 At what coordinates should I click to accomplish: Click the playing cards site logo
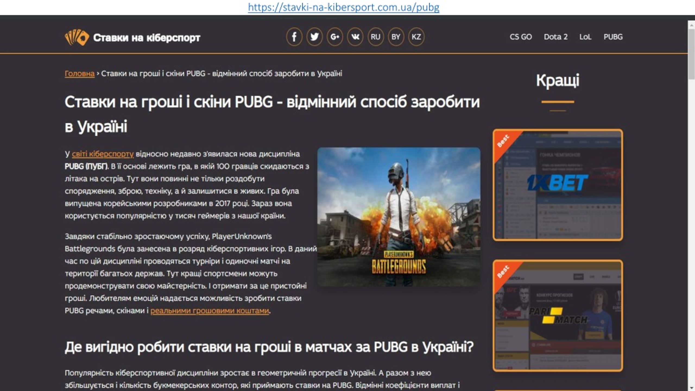pyautogui.click(x=77, y=37)
